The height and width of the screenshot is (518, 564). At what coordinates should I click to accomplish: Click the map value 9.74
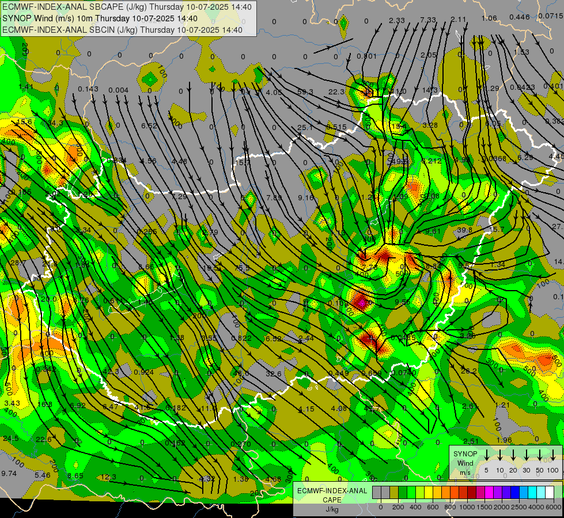(9, 474)
